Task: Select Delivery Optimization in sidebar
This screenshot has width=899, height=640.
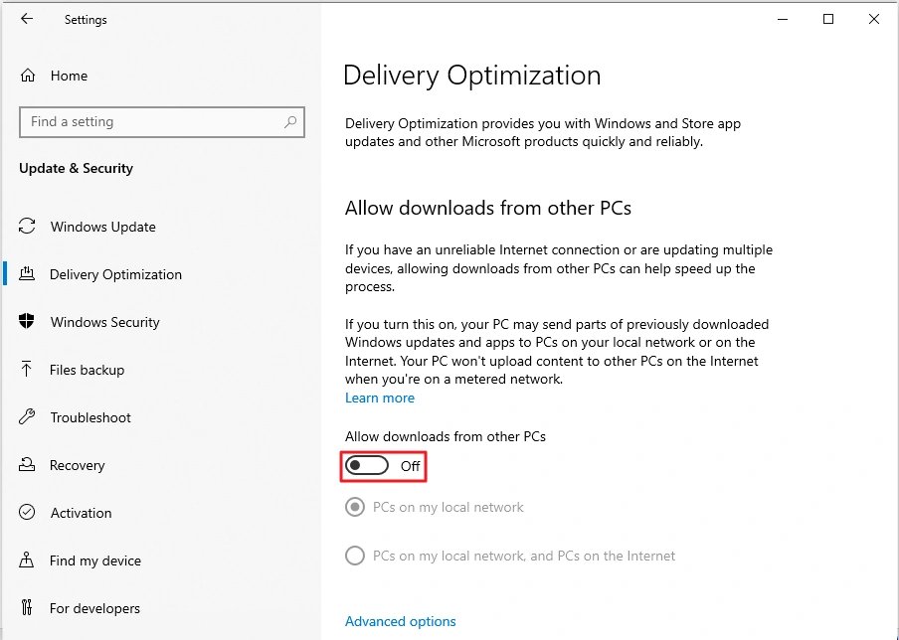Action: click(x=115, y=274)
